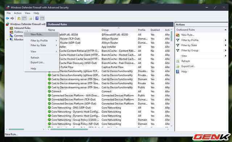The width and height of the screenshot is (232, 142).
Task: Click the rules list vertical scrollbar thumb
Action: (x=171, y=36)
